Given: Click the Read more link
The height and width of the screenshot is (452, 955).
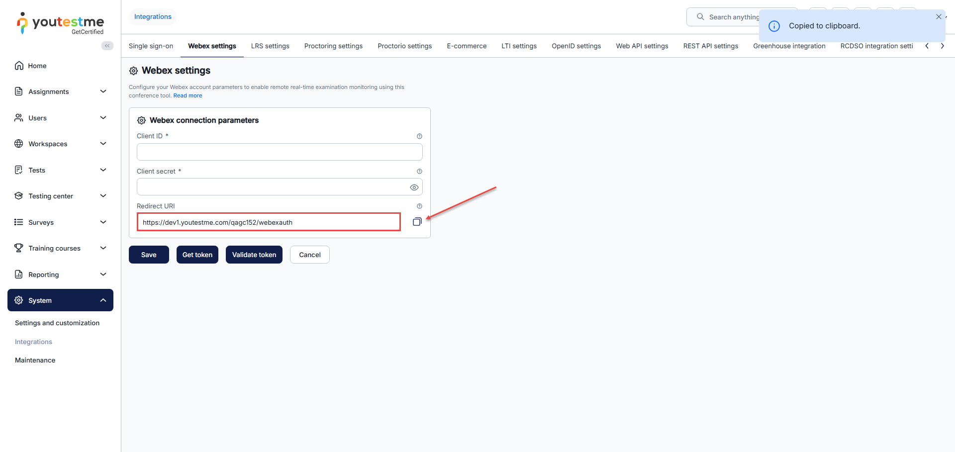Looking at the screenshot, I should pos(188,95).
